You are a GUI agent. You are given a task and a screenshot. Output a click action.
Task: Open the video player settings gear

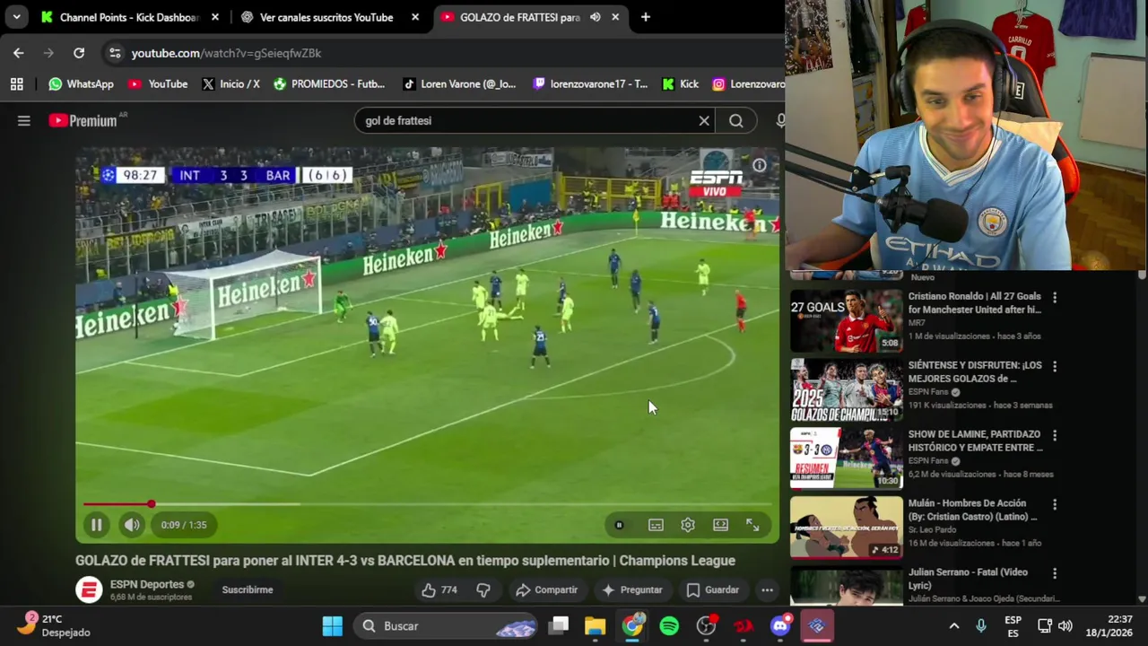click(688, 525)
